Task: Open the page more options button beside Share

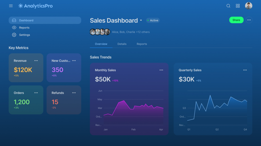Action: [249, 20]
